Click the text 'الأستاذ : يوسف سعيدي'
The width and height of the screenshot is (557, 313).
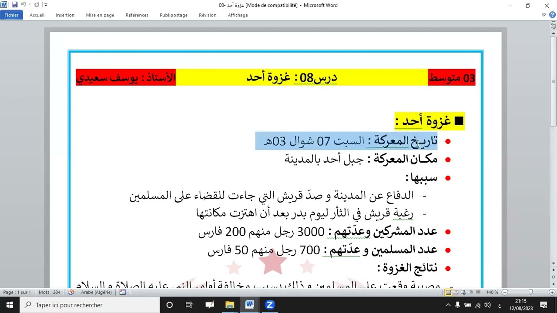click(126, 77)
